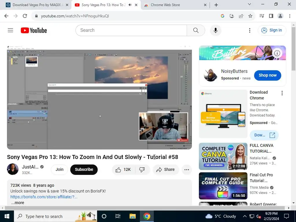Click the Share button

(166, 169)
